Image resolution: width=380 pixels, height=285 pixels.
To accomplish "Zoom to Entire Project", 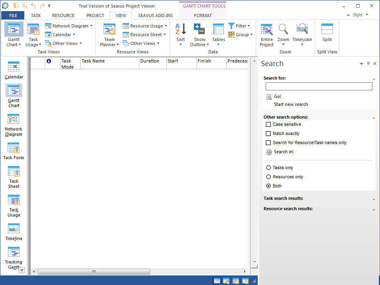I will pyautogui.click(x=266, y=35).
